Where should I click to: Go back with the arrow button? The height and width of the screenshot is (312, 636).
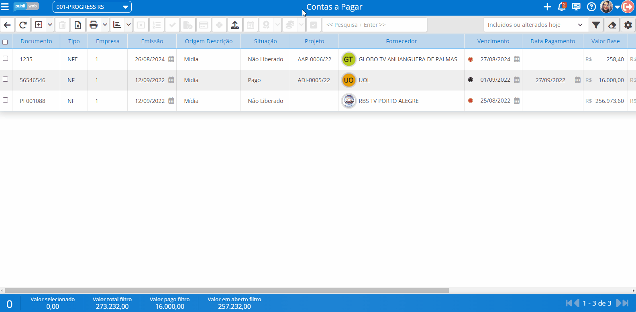coord(7,25)
